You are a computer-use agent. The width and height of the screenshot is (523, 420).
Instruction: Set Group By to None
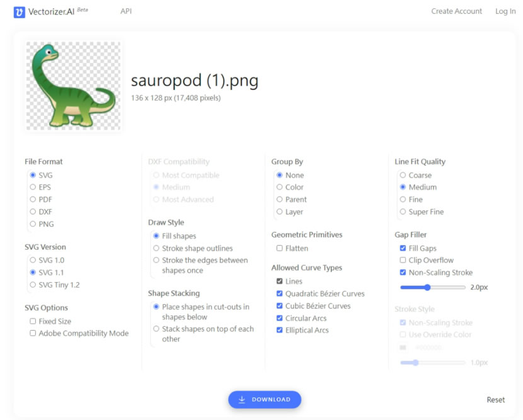coord(280,175)
